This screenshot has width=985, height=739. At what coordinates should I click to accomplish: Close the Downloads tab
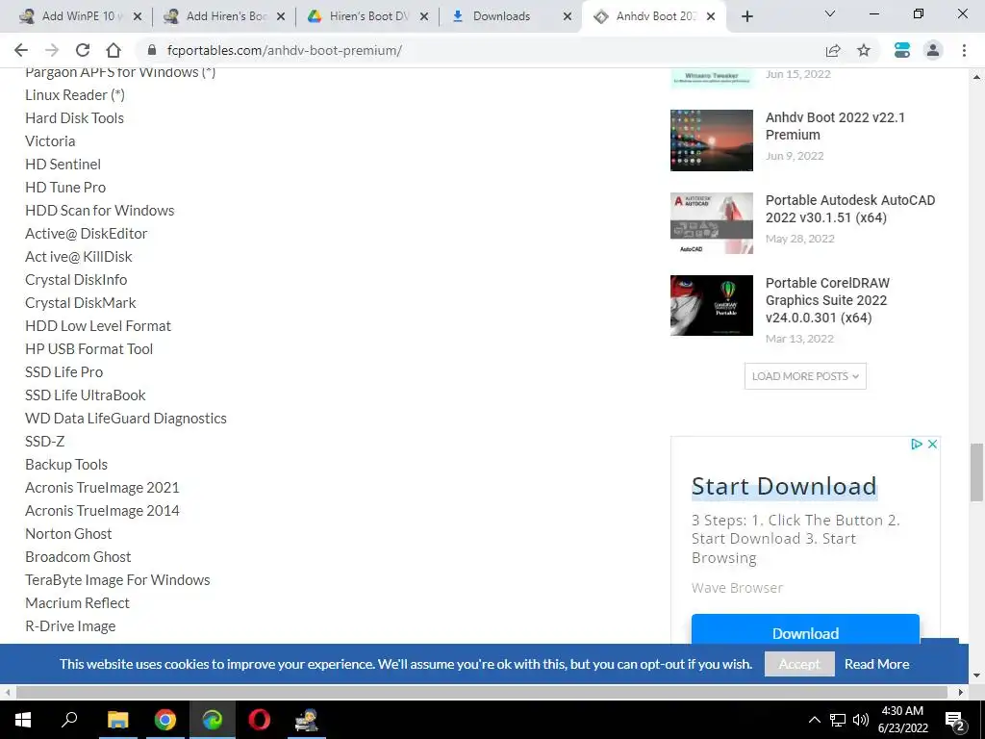pyautogui.click(x=568, y=16)
